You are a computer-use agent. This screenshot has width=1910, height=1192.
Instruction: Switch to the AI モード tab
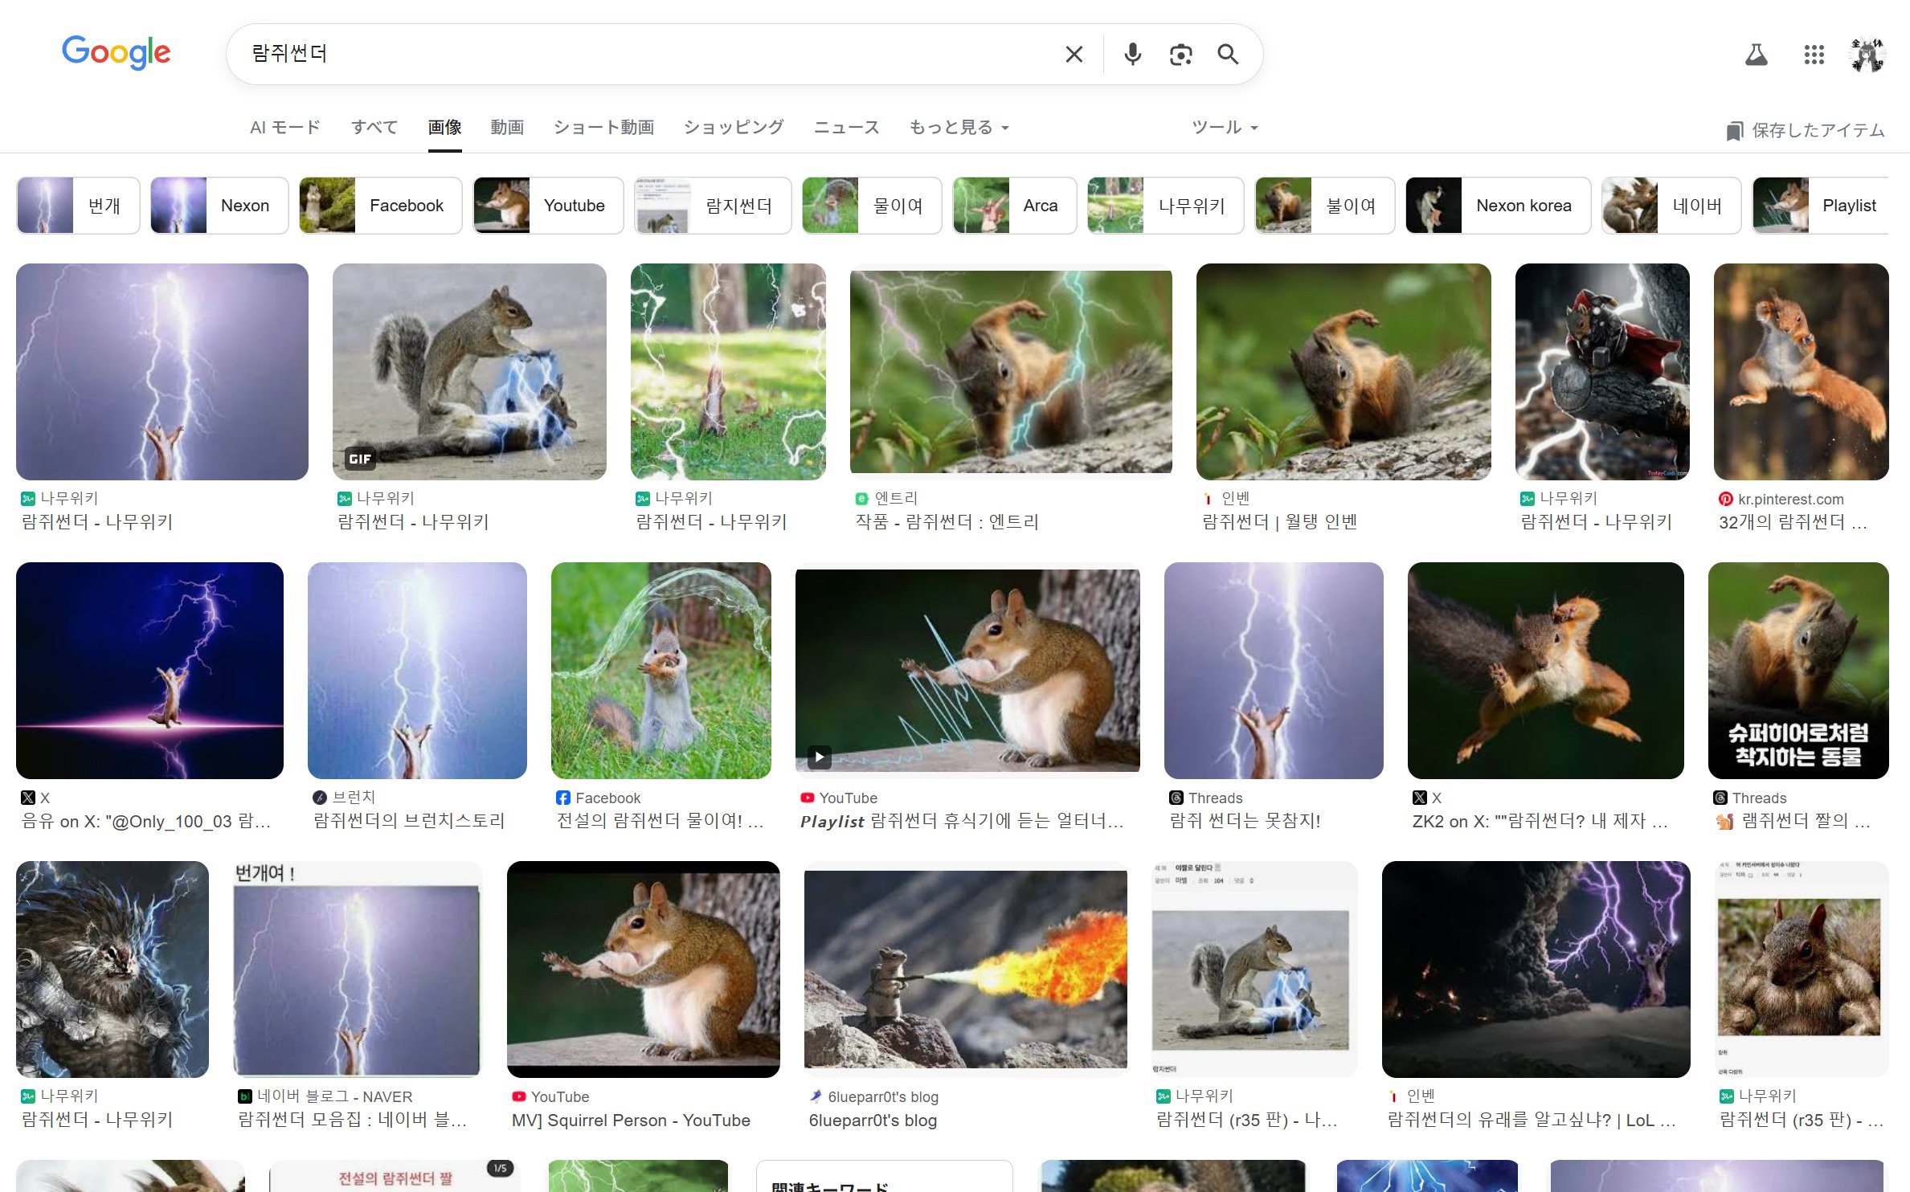[284, 127]
